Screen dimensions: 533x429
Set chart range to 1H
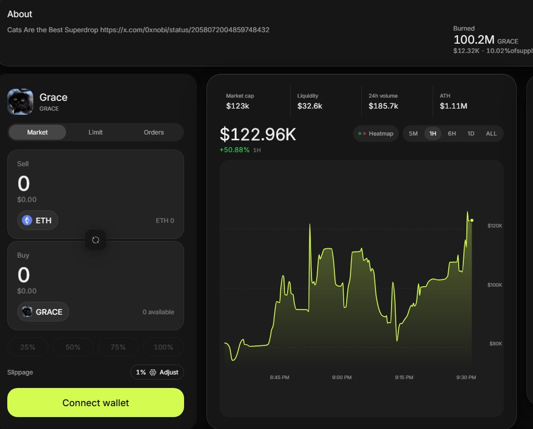coord(433,133)
